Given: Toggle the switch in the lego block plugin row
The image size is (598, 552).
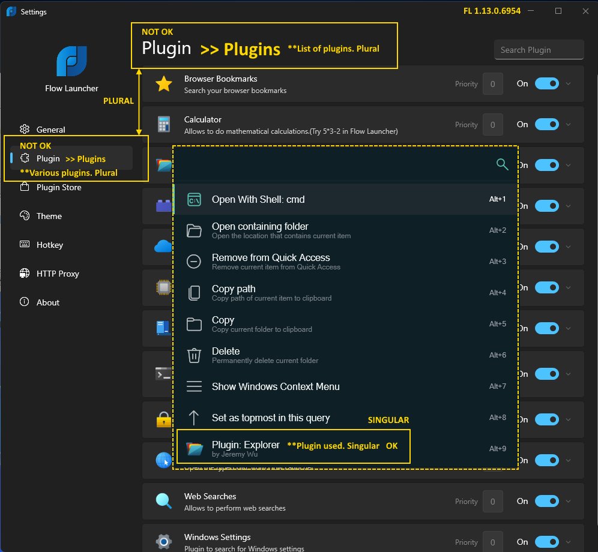Looking at the screenshot, I should [x=547, y=206].
